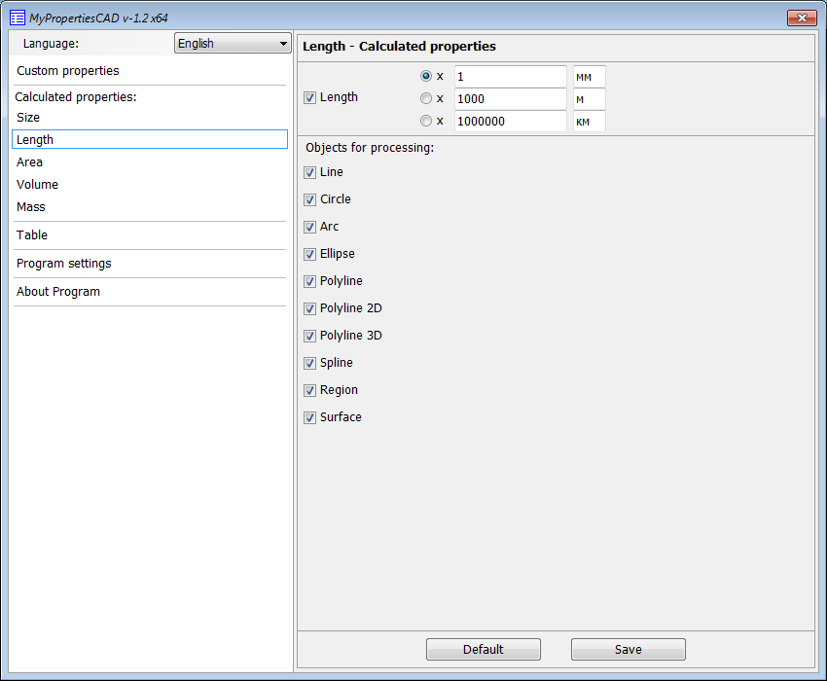This screenshot has width=827, height=681.
Task: Click the multiplier field containing 1000
Action: tap(510, 98)
